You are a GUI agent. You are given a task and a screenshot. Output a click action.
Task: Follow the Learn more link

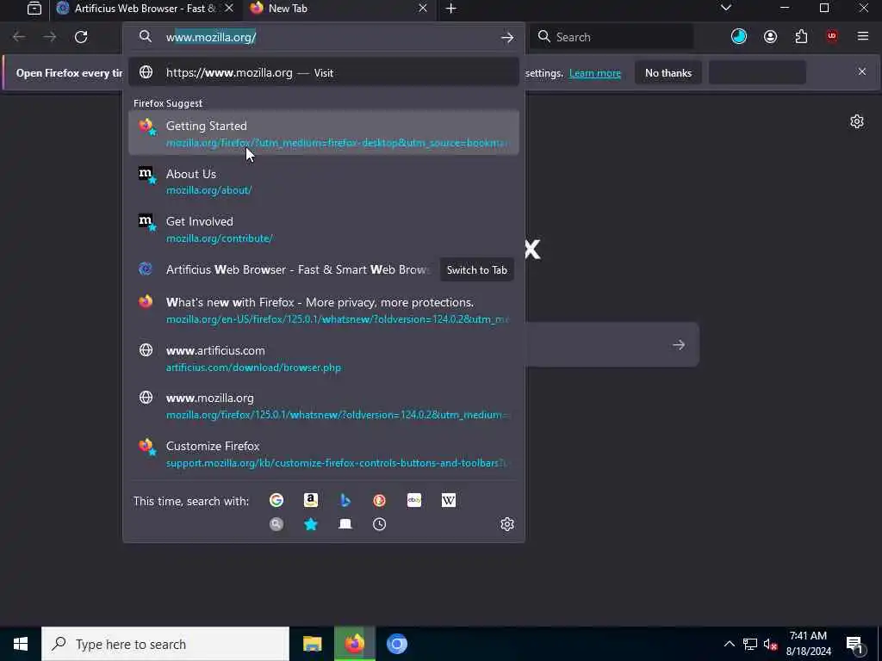pos(594,73)
